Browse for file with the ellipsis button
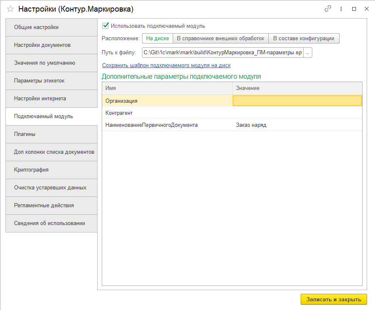 [308, 53]
